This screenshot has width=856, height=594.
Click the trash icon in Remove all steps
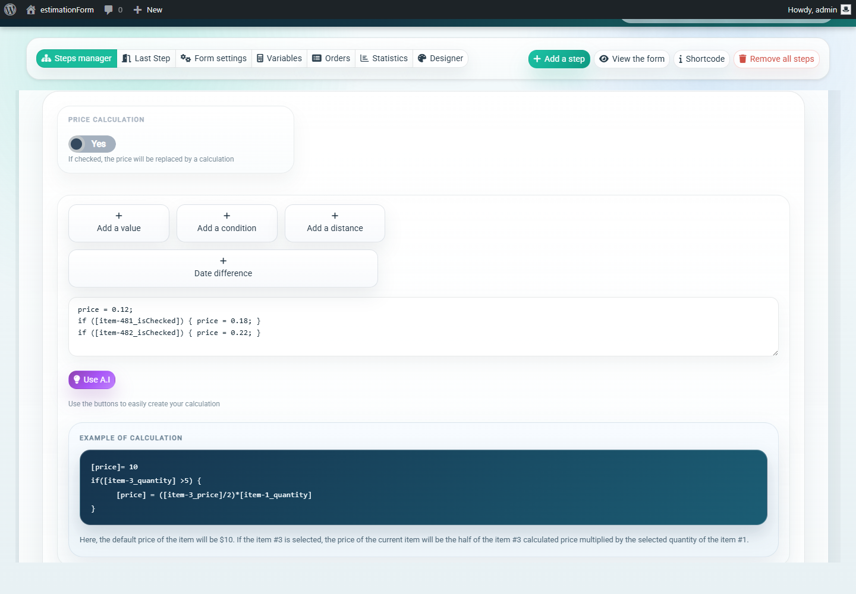[742, 59]
